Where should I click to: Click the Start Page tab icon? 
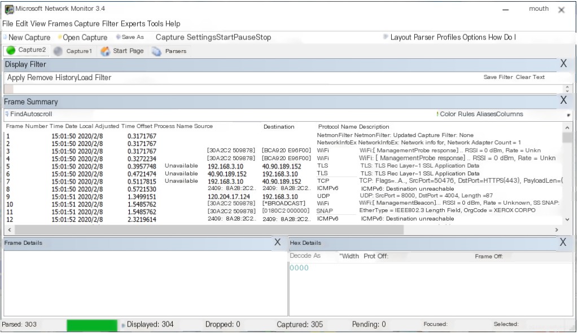106,51
